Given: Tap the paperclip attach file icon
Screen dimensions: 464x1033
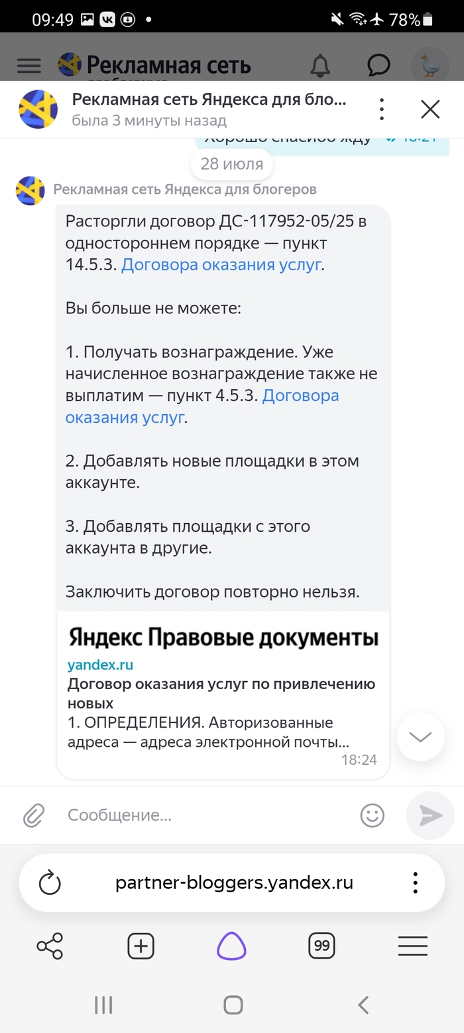Looking at the screenshot, I should tap(33, 815).
